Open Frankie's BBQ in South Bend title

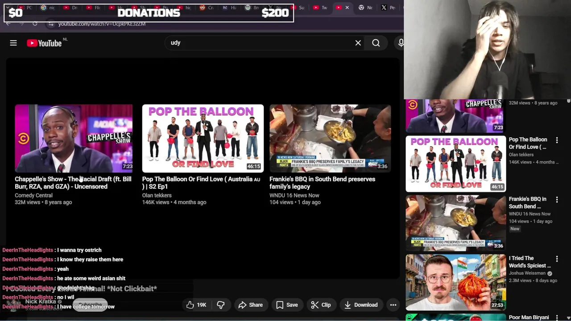(322, 183)
